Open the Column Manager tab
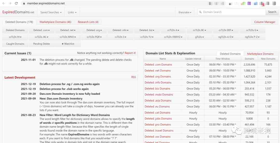This screenshot has height=143, width=280. [x=265, y=22]
